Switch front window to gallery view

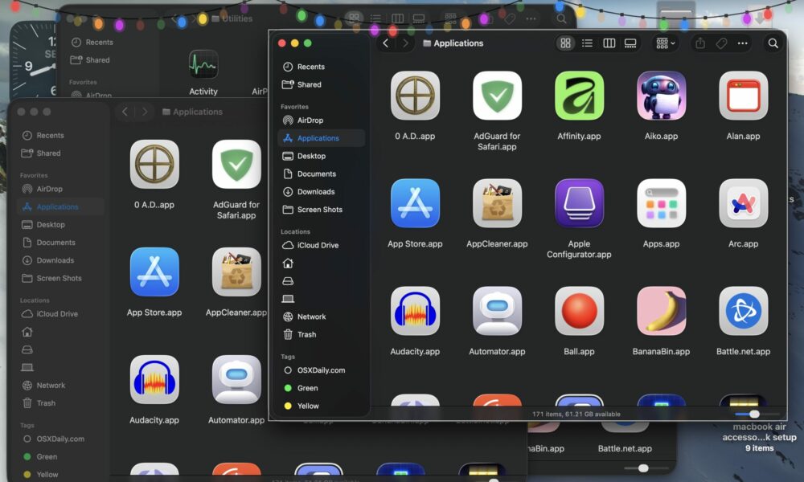(x=631, y=43)
